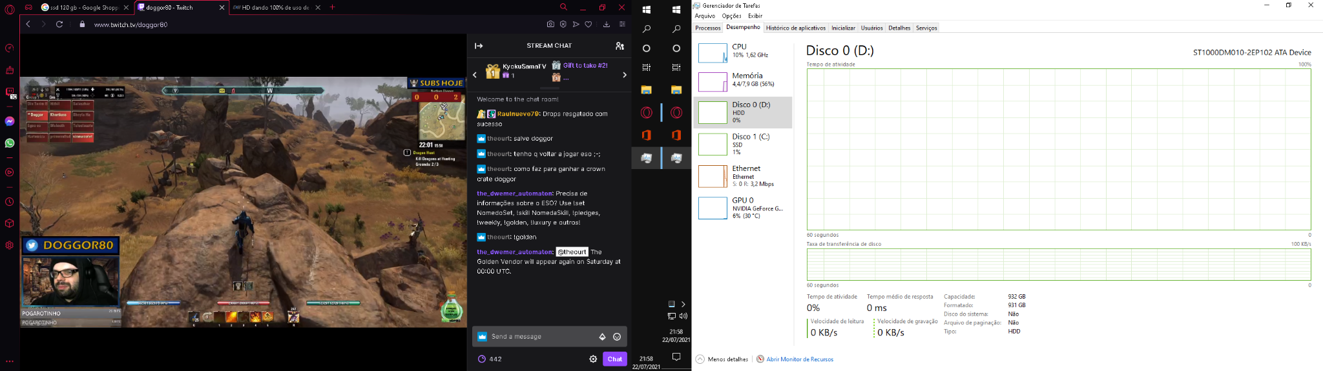Open a new browser tab
This screenshot has width=1323, height=371.
click(333, 8)
